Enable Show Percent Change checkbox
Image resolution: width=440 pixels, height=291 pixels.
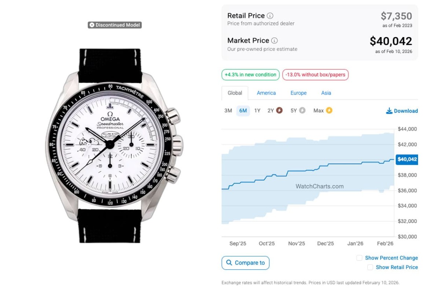point(359,258)
